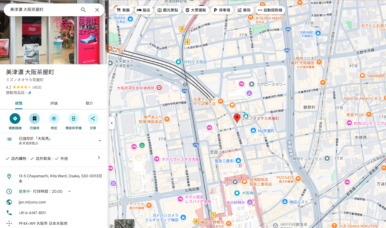This screenshot has height=228, width=386.
Task: Switch to the 評論 reviews tab
Action: click(54, 103)
